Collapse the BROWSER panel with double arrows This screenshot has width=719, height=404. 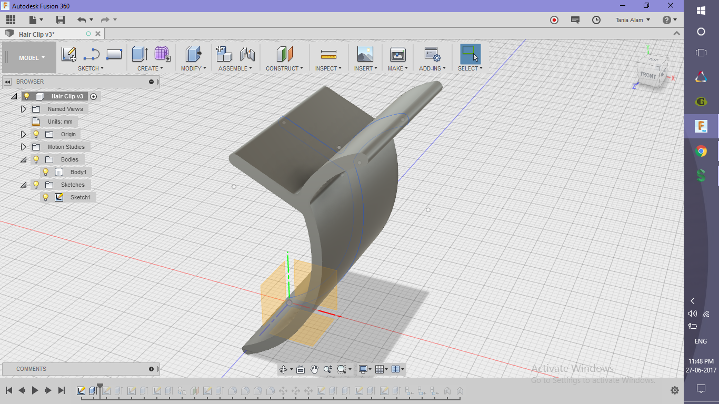pyautogui.click(x=8, y=82)
